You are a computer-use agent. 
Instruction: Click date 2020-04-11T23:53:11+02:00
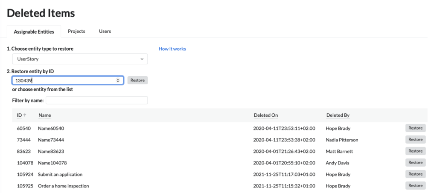pyautogui.click(x=284, y=129)
